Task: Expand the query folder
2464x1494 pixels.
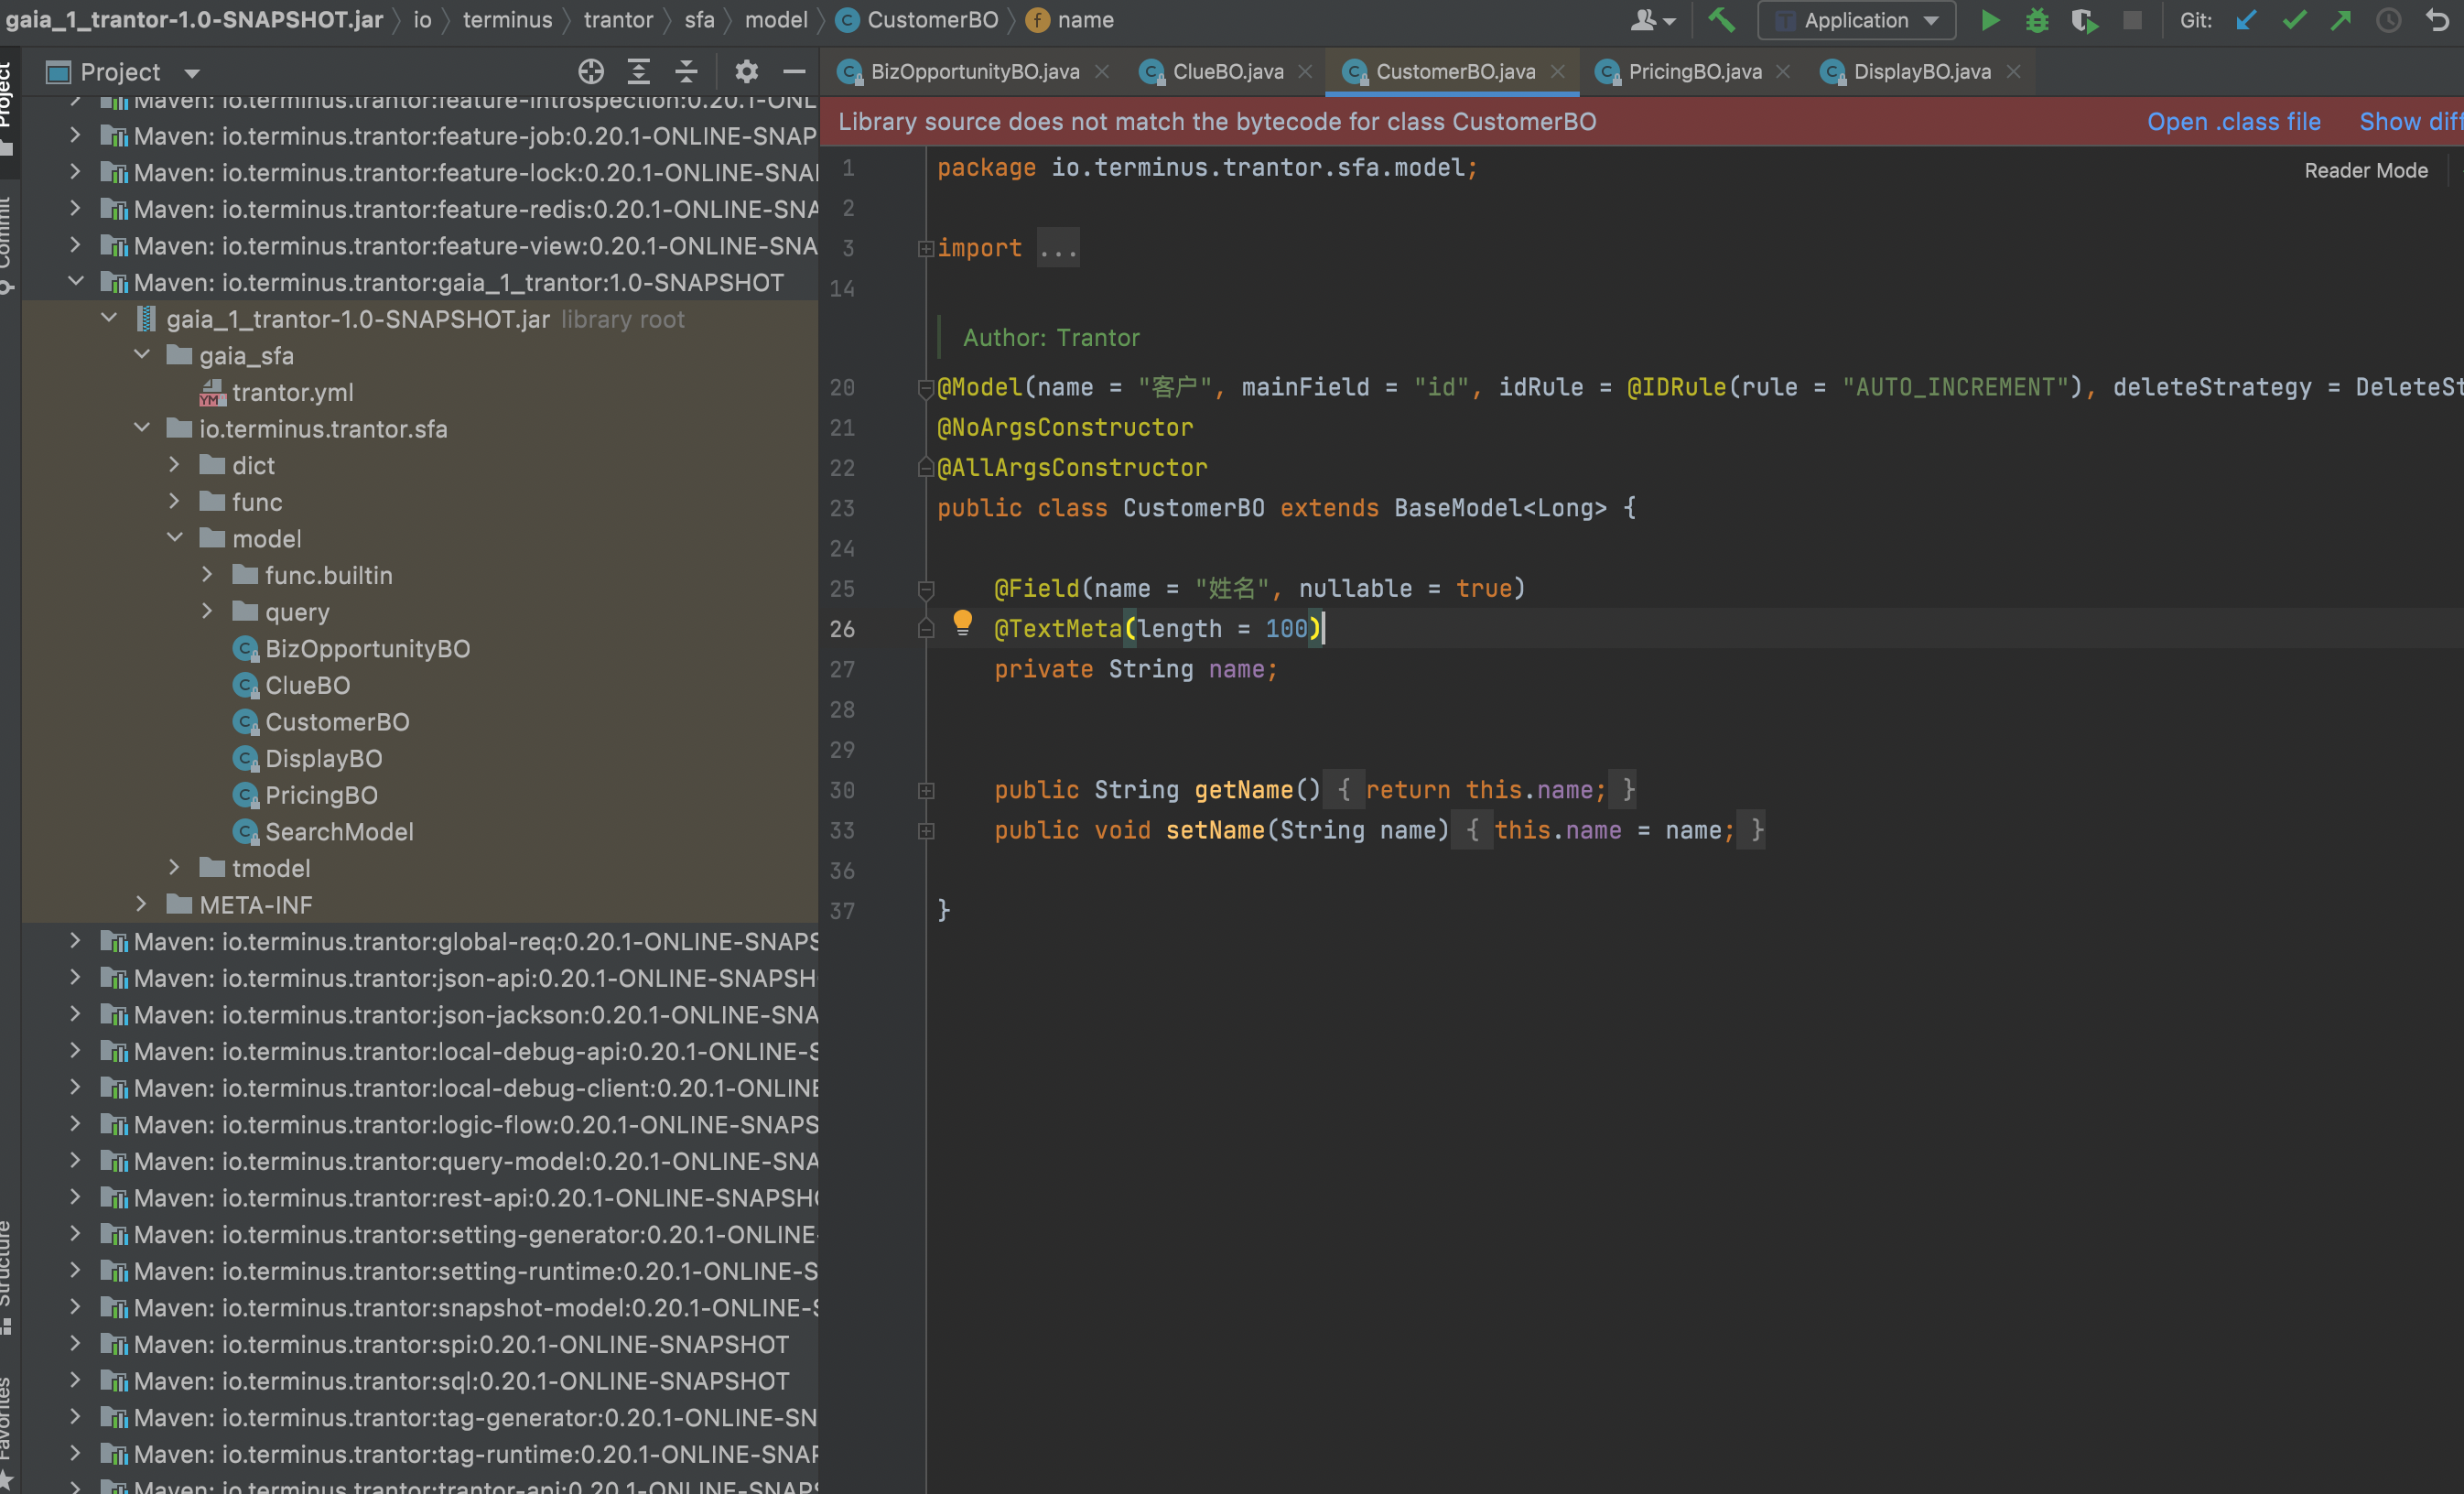Action: pyautogui.click(x=207, y=611)
